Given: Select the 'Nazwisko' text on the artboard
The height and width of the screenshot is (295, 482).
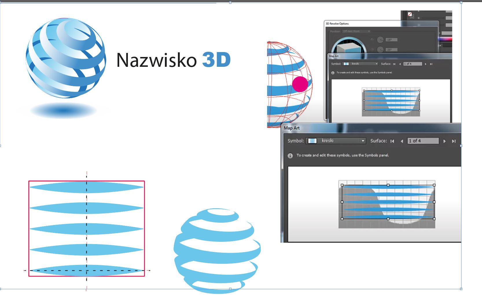Looking at the screenshot, I should click(x=156, y=60).
